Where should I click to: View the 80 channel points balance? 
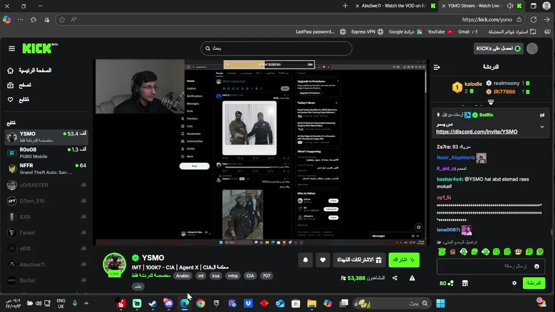point(446,283)
